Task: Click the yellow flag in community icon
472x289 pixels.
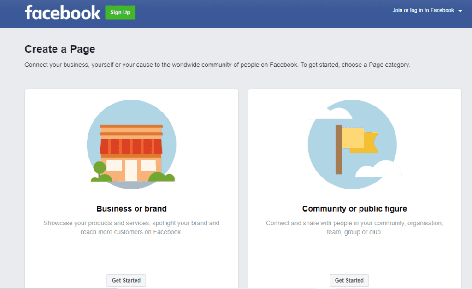Action: click(x=360, y=140)
